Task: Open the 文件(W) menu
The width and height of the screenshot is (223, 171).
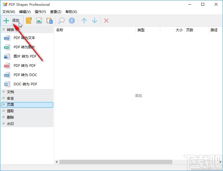Action: pos(8,12)
